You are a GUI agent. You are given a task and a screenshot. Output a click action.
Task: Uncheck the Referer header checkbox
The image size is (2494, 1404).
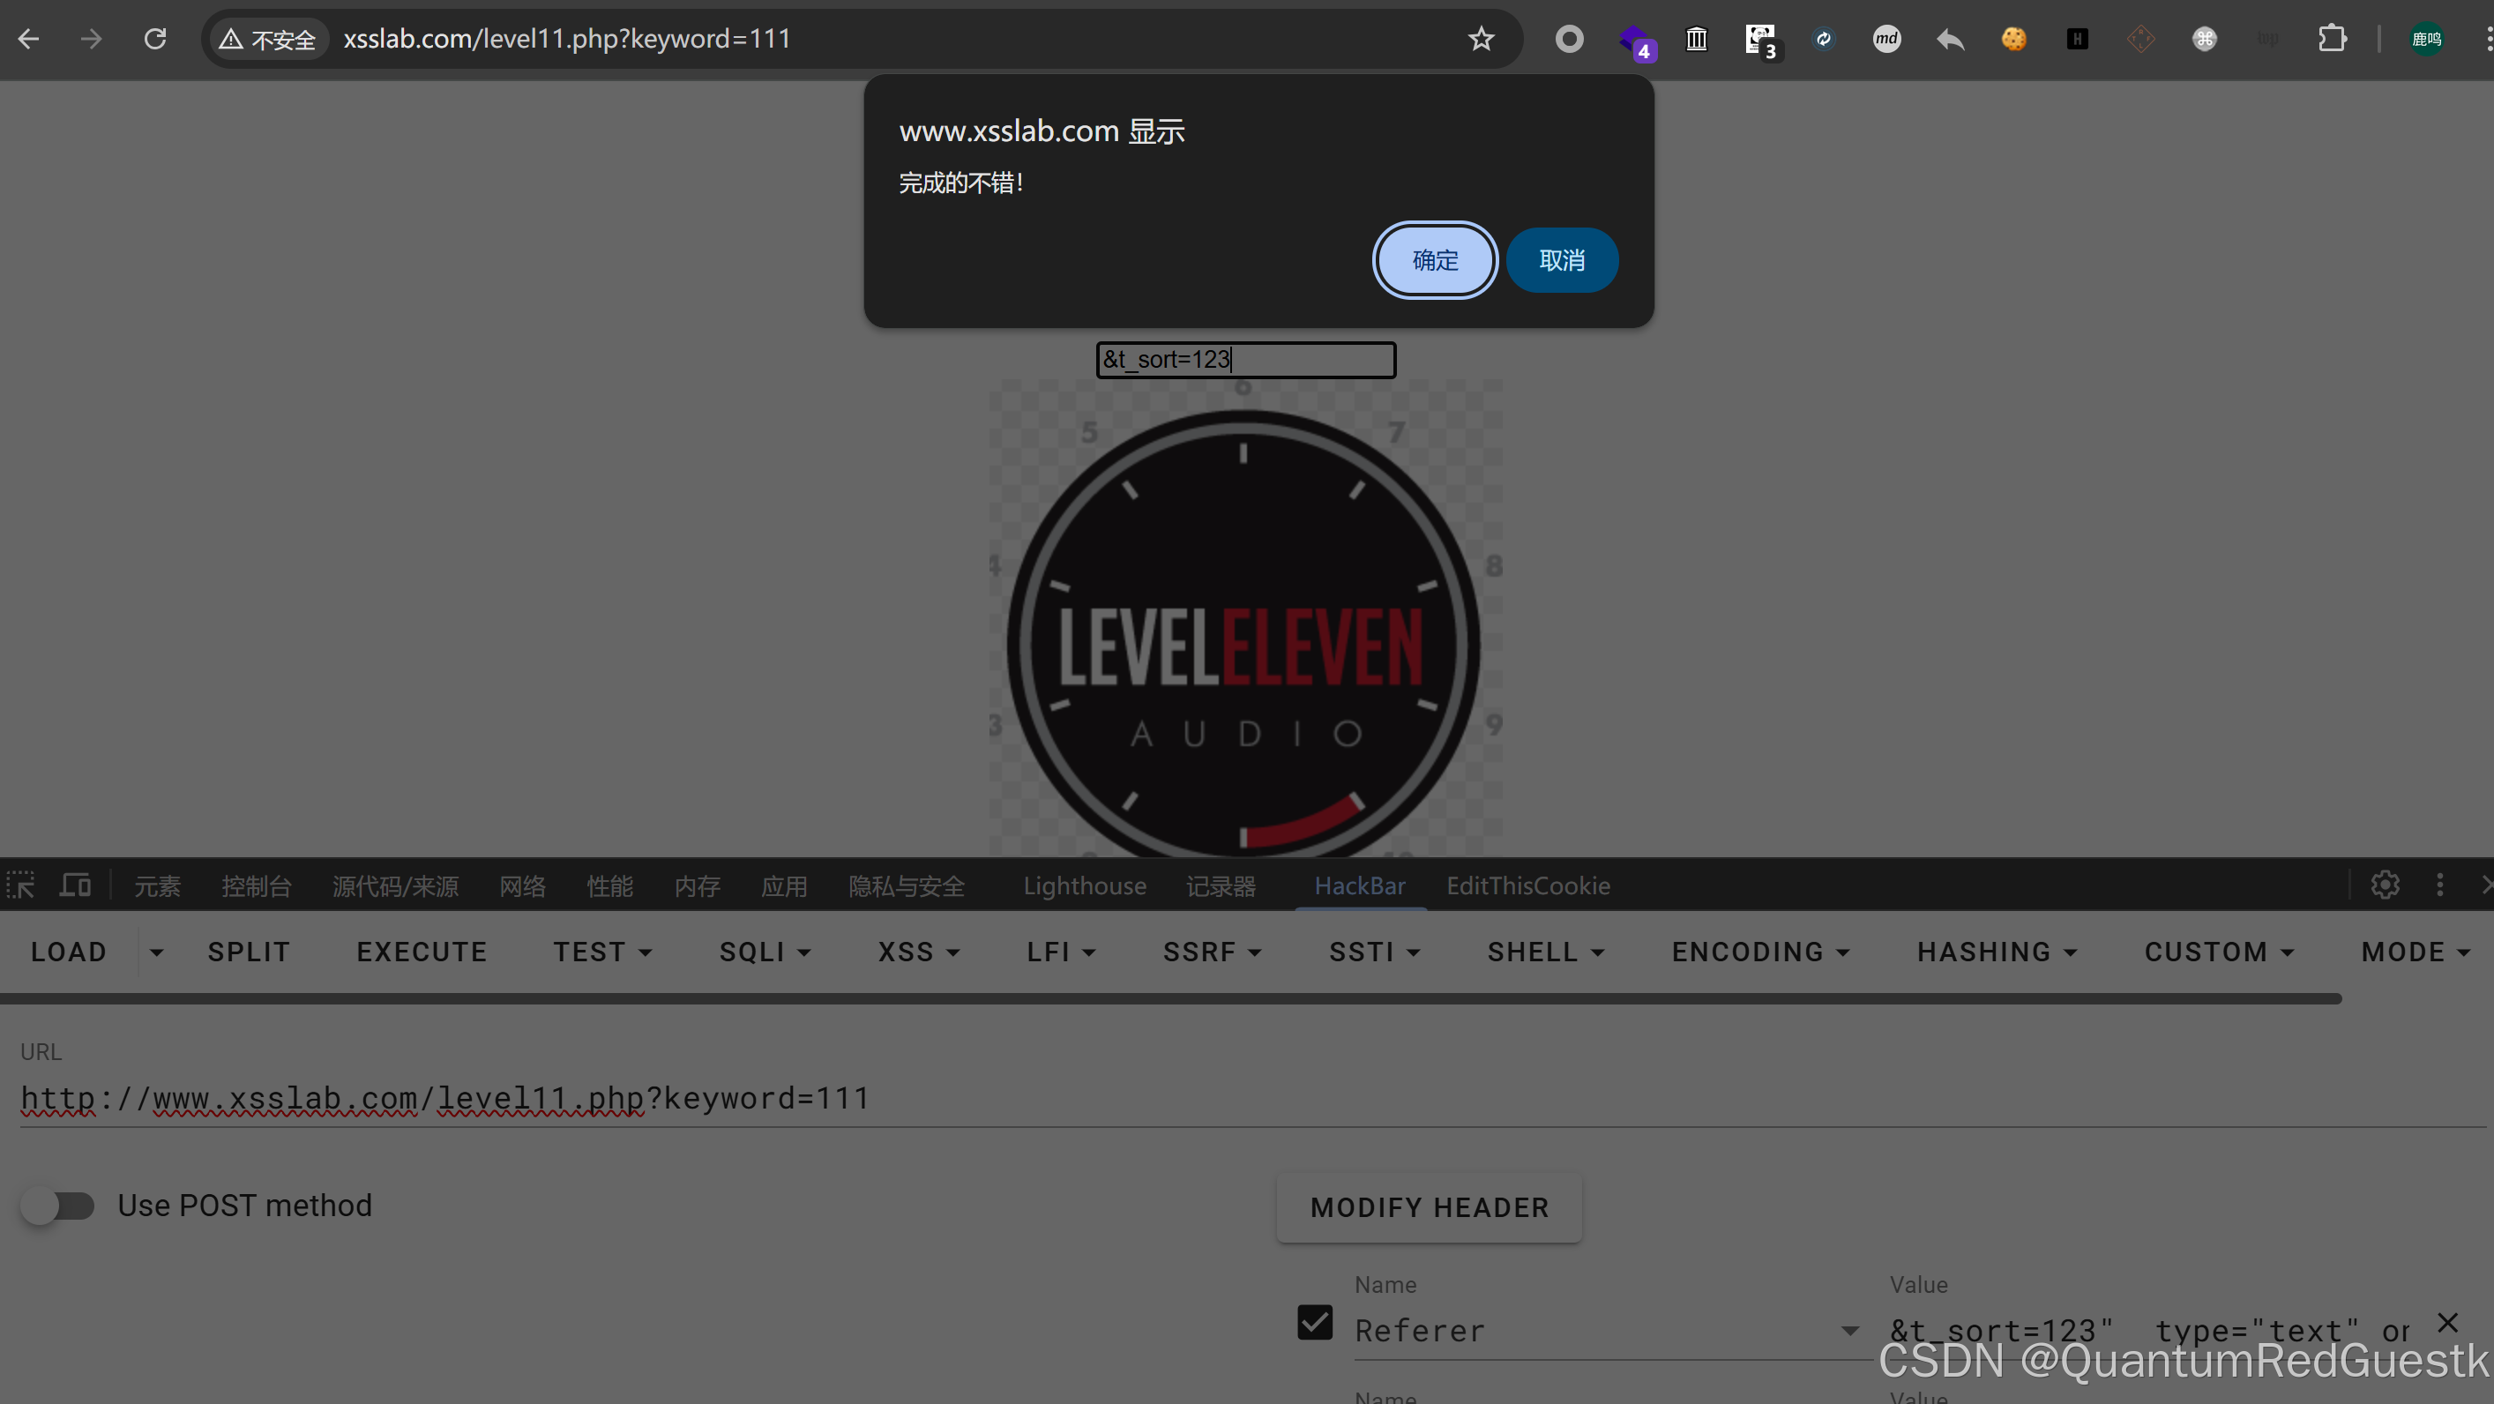coord(1314,1323)
